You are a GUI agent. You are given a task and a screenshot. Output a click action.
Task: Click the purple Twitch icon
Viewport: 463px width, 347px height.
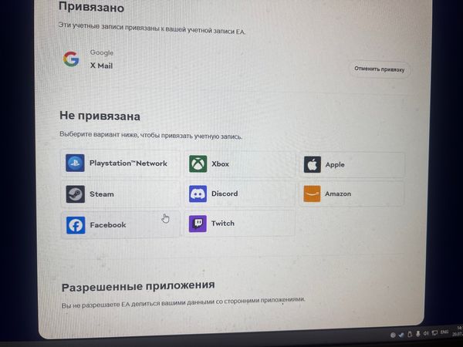(198, 224)
